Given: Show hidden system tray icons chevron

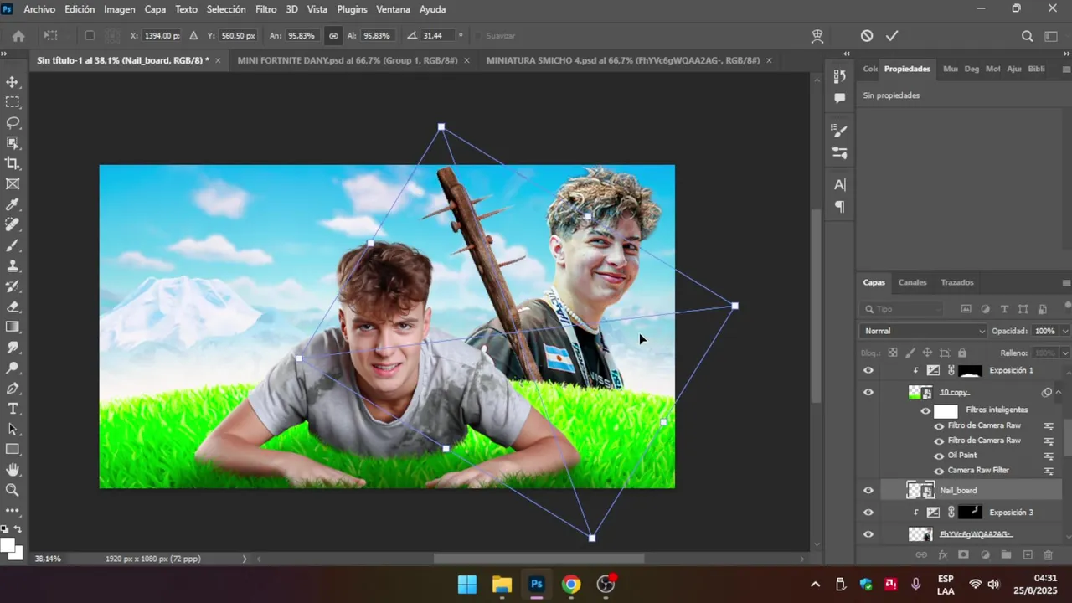Looking at the screenshot, I should (x=815, y=585).
